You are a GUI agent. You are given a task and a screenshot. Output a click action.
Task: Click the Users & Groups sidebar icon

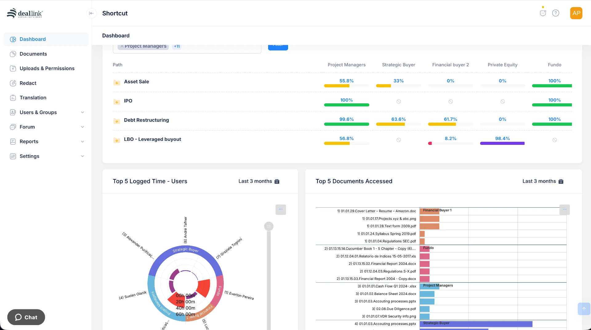(13, 112)
